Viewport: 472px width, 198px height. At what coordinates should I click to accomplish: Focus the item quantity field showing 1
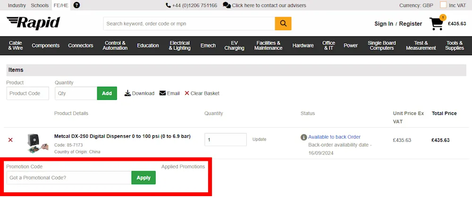point(226,140)
